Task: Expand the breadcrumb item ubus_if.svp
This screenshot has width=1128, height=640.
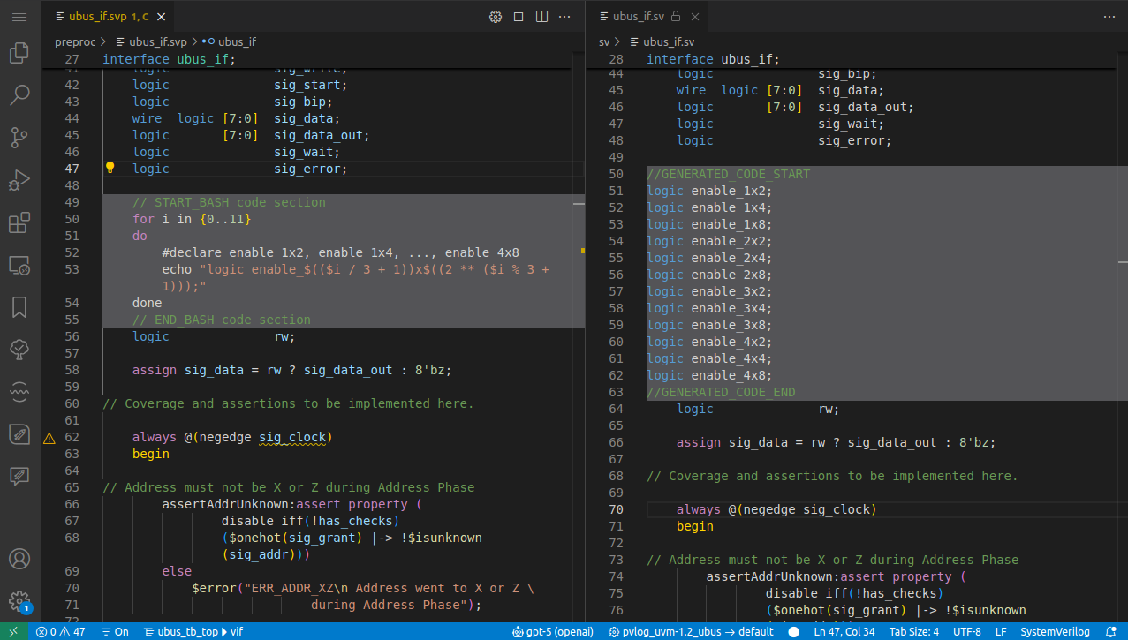Action: pyautogui.click(x=159, y=41)
